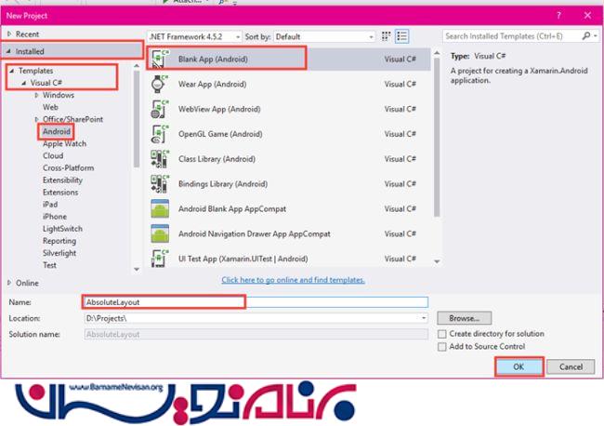Click OK to create the project
This screenshot has height=426, width=604.
tap(519, 366)
